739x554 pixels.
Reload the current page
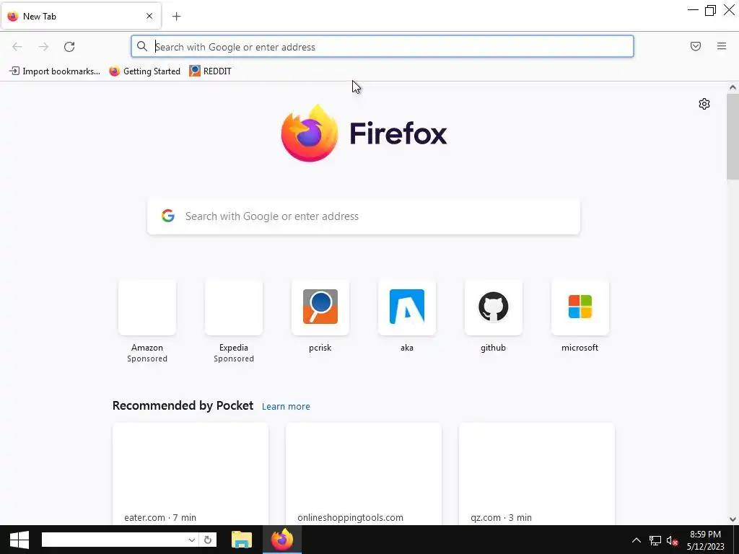tap(69, 47)
